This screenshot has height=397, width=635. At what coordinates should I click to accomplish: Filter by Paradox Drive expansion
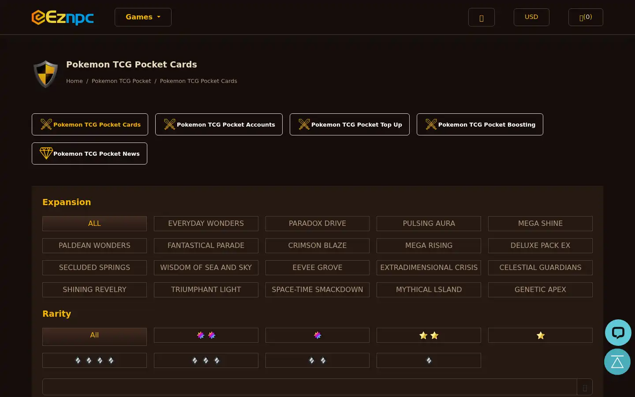[317, 224]
